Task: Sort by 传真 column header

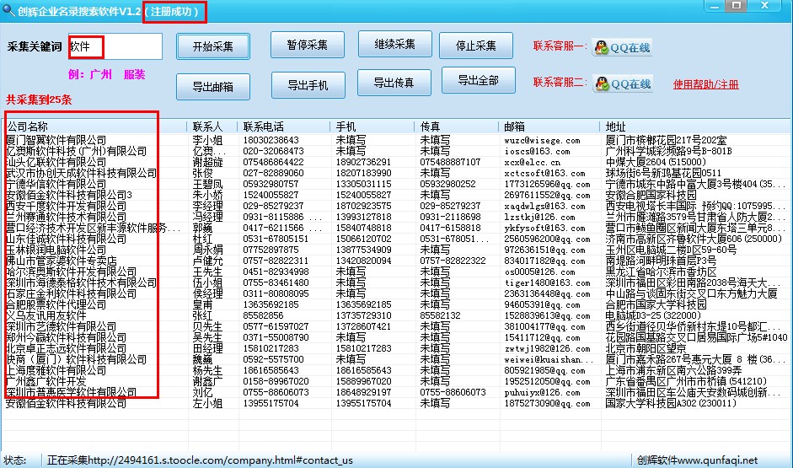Action: (458, 126)
